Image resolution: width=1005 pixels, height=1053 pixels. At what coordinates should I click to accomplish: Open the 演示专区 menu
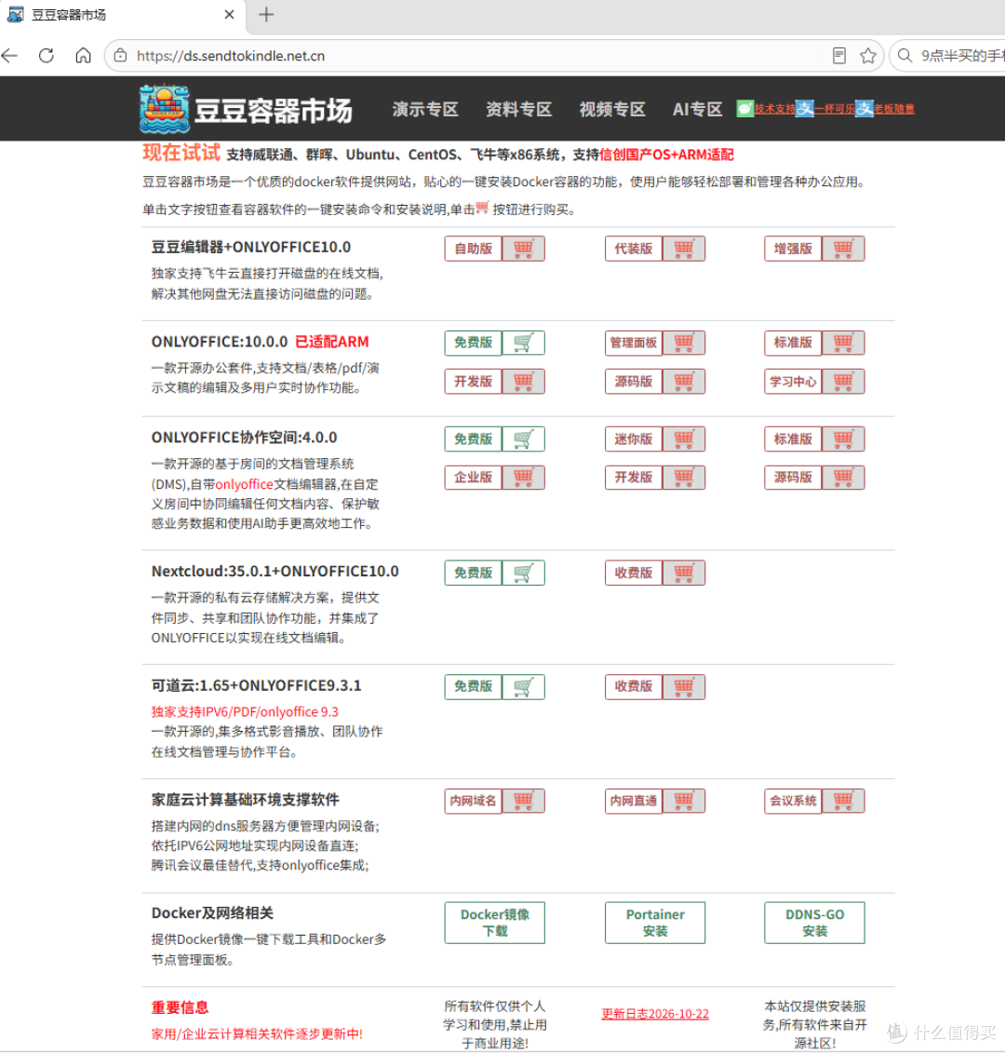(425, 110)
